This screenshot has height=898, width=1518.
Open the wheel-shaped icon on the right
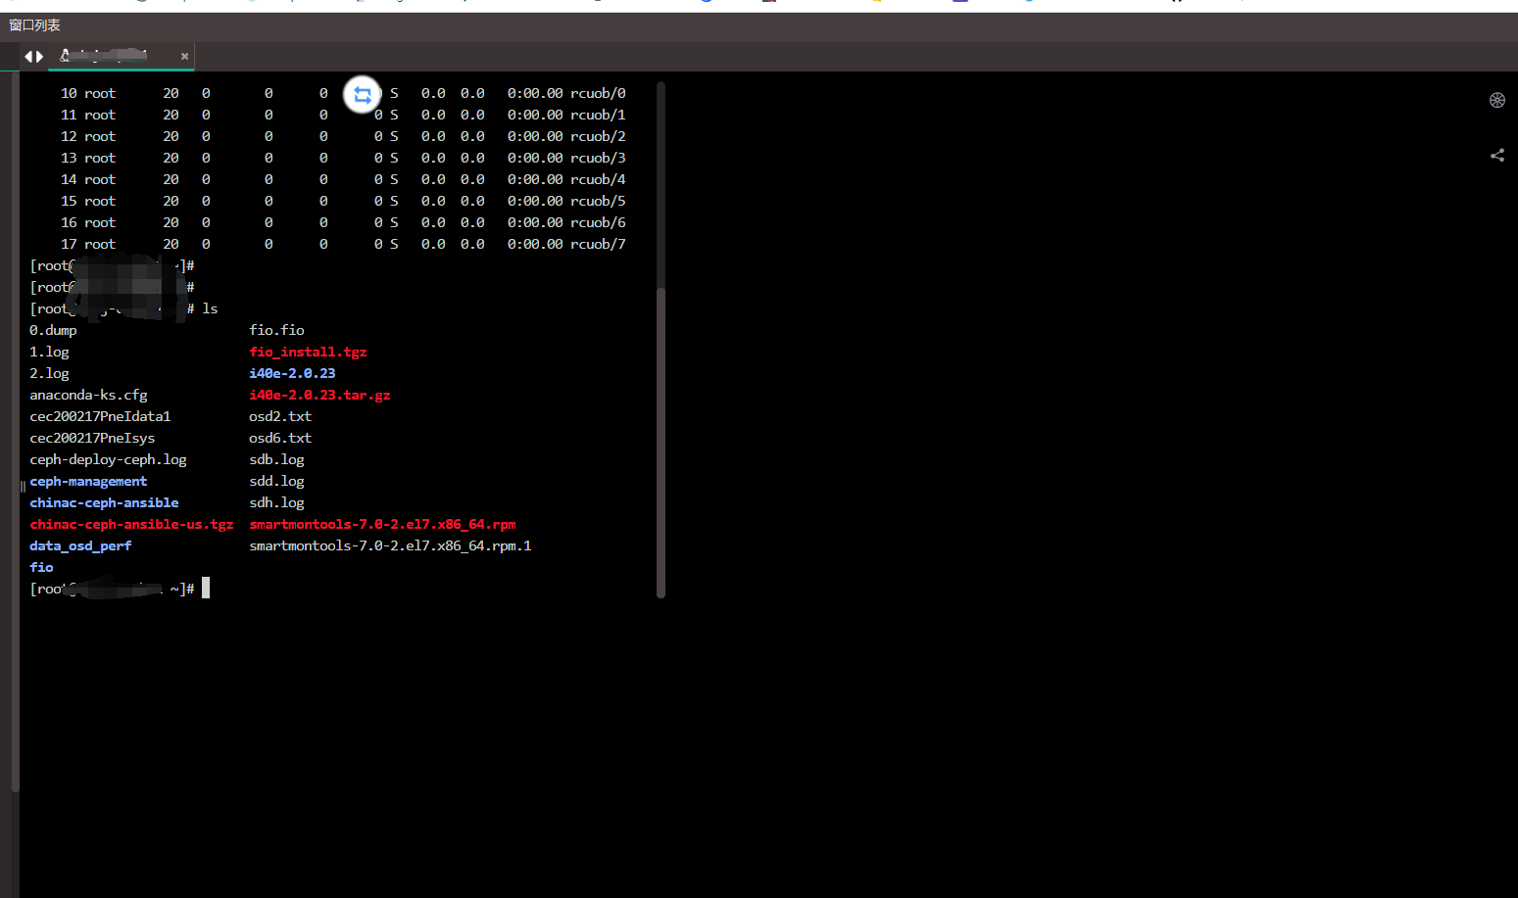1497,100
